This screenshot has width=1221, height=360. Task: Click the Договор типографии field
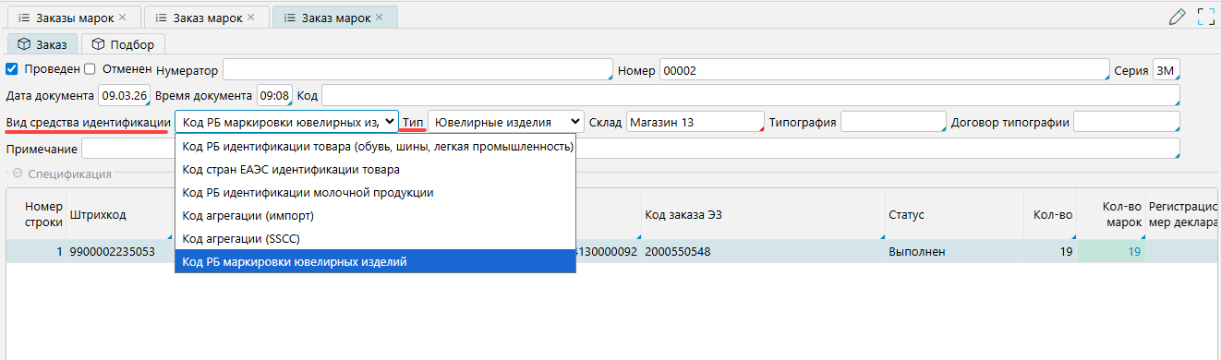coord(1127,122)
